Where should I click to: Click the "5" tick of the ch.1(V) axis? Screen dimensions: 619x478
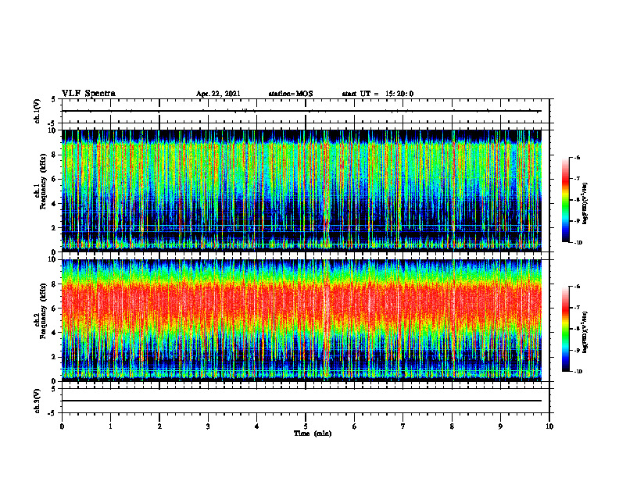54,99
